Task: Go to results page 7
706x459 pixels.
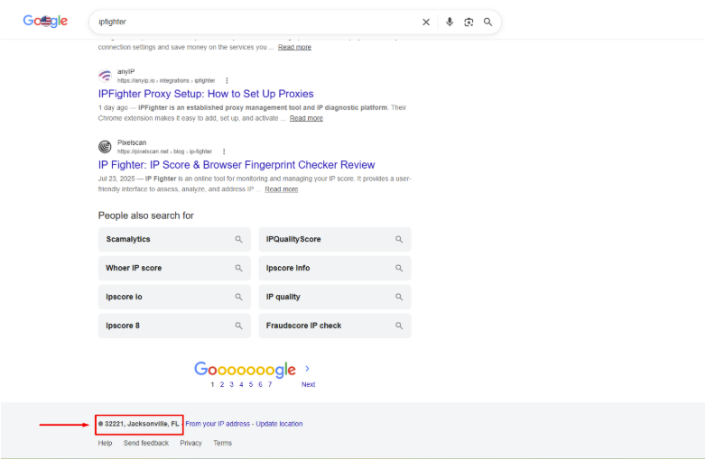Action: pos(270,384)
